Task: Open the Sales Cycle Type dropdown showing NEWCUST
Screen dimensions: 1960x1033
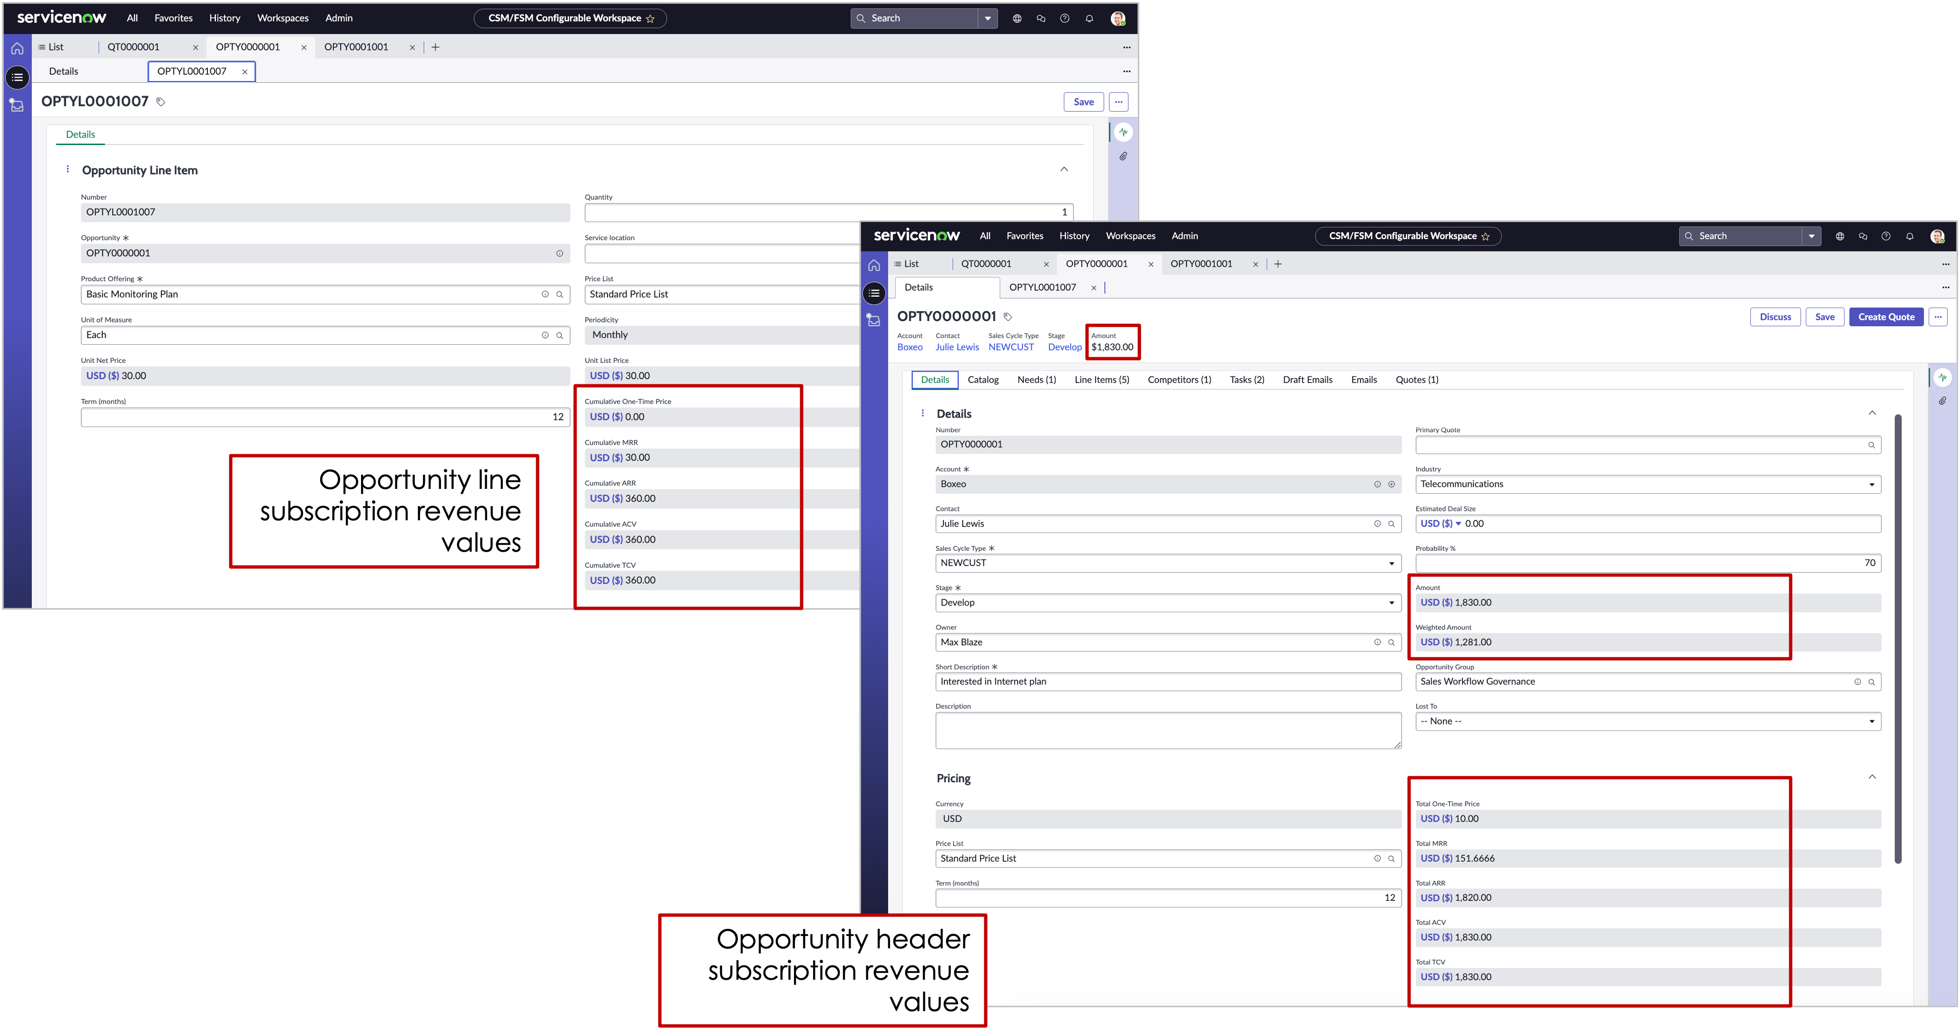Action: point(1168,564)
